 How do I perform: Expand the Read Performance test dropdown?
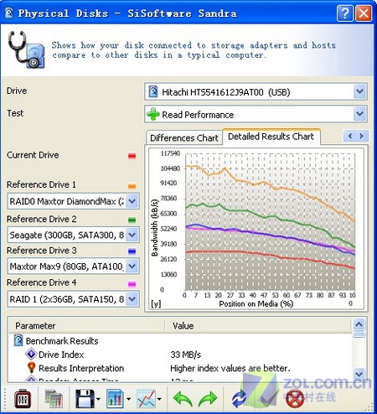click(x=359, y=114)
